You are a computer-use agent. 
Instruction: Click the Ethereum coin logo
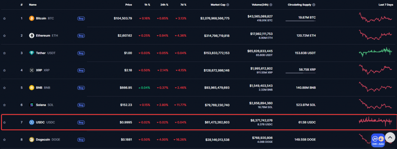click(32, 36)
